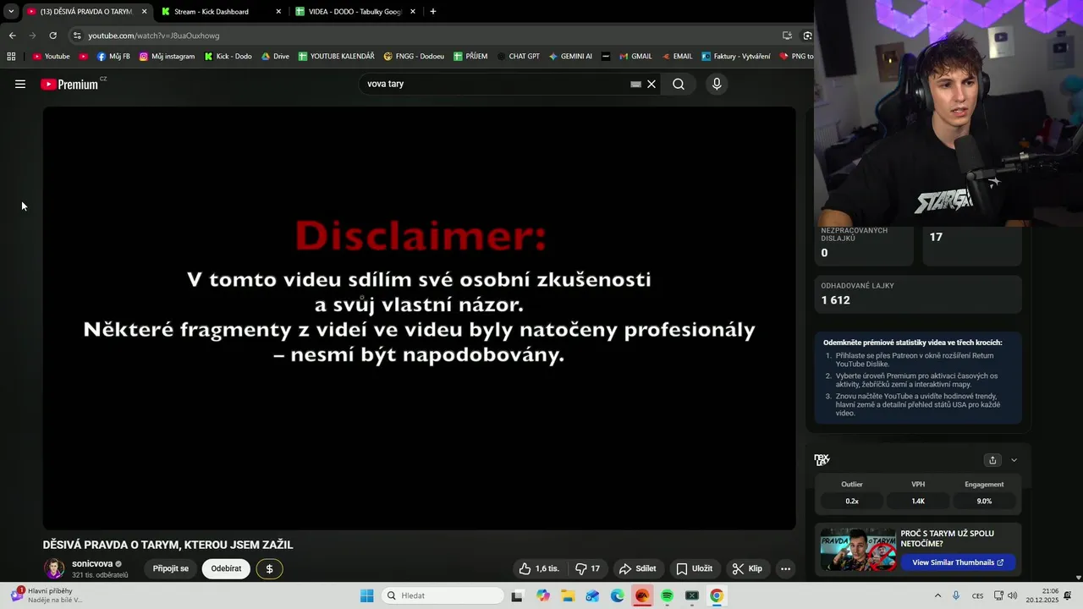The image size is (1083, 609).
Task: Open the tab search dropdown arrow
Action: click(x=11, y=12)
